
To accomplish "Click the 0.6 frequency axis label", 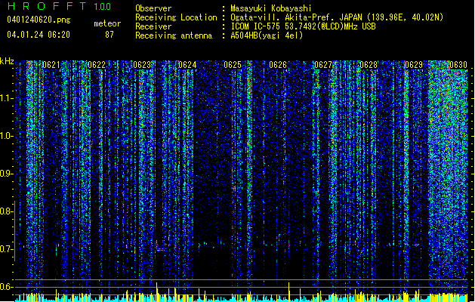I will click(6, 287).
